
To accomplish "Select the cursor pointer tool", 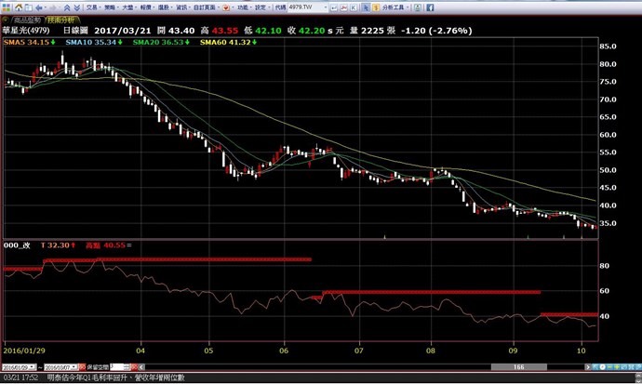I will [x=366, y=7].
